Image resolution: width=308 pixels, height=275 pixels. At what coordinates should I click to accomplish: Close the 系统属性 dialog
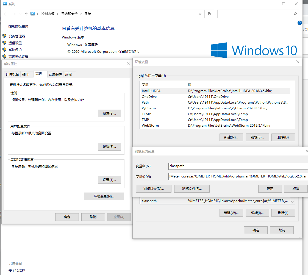(x=129, y=64)
